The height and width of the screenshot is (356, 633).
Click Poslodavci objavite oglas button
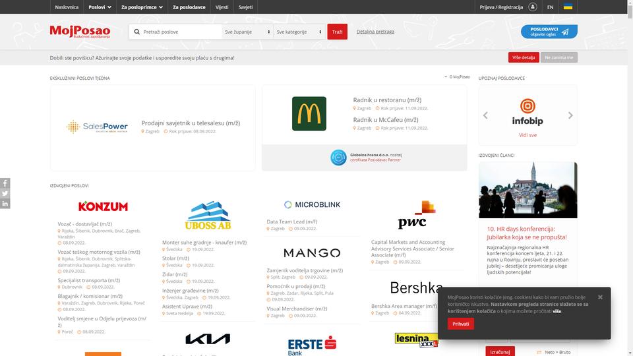tap(549, 32)
